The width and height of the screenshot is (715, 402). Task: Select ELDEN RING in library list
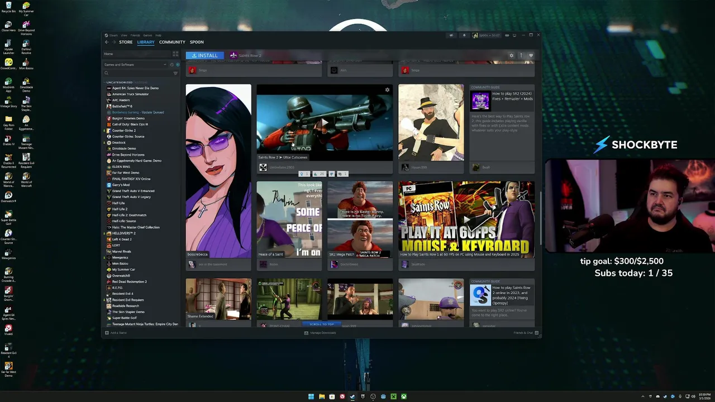[x=121, y=167]
